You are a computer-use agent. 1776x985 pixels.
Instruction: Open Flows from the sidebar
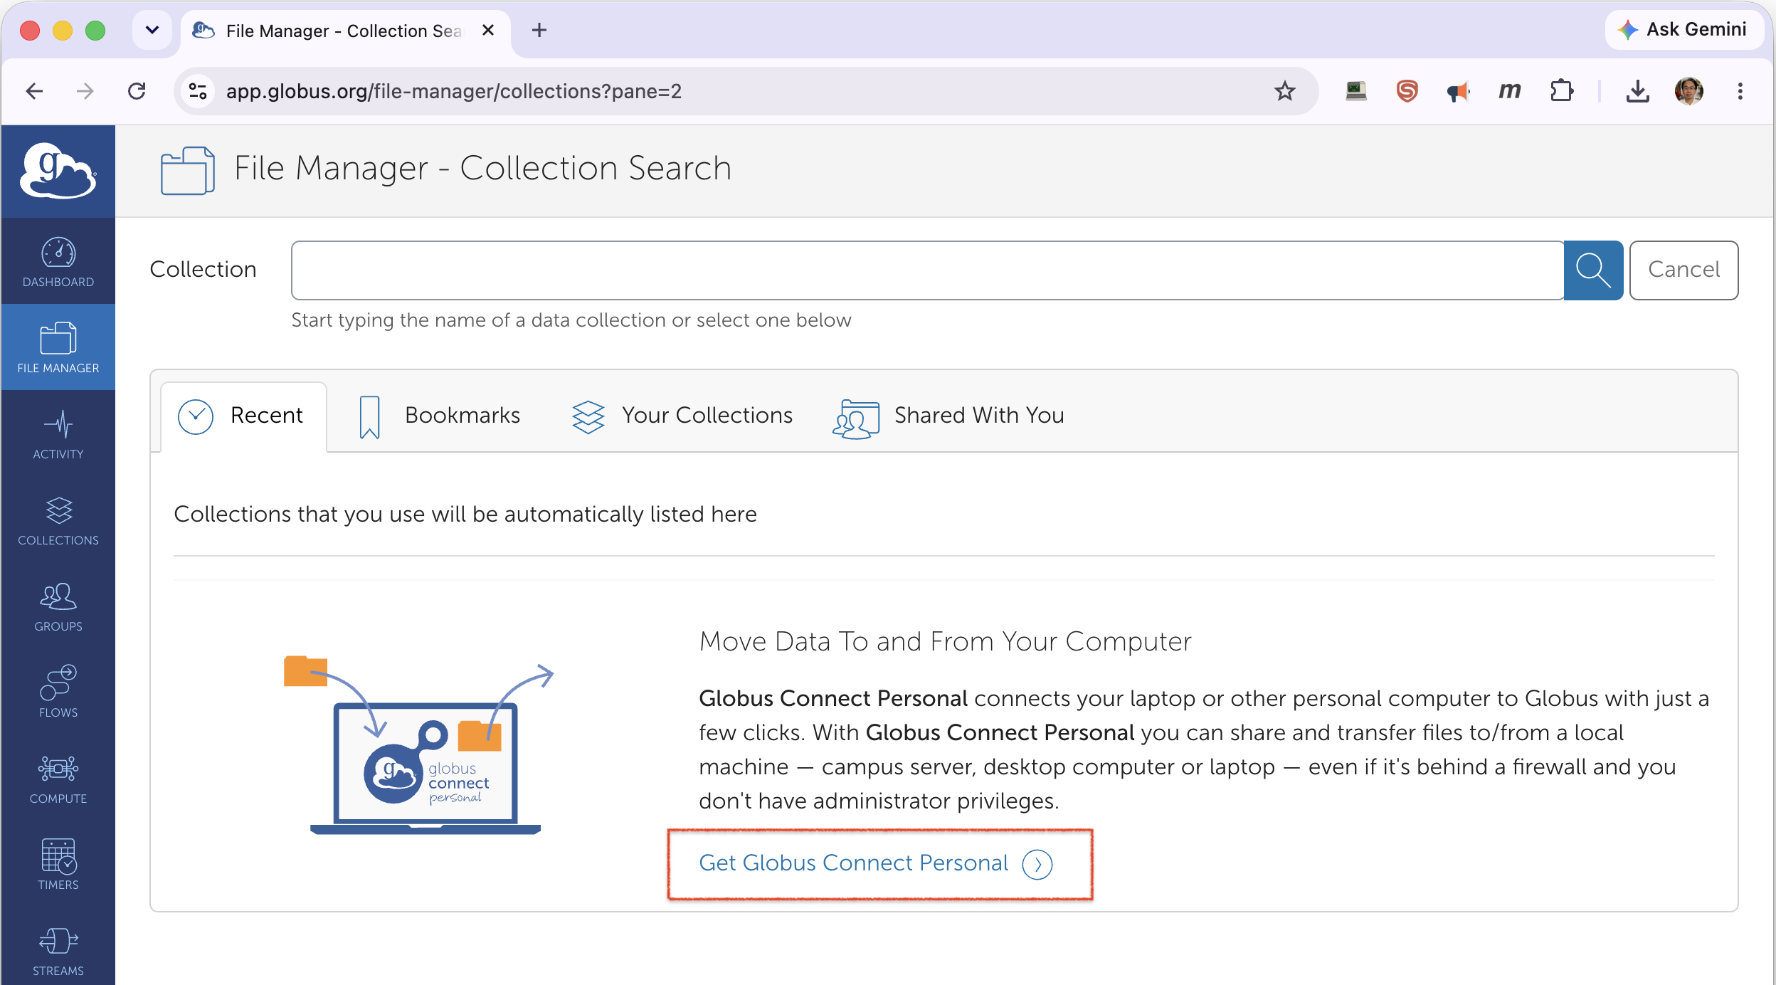[x=58, y=692]
